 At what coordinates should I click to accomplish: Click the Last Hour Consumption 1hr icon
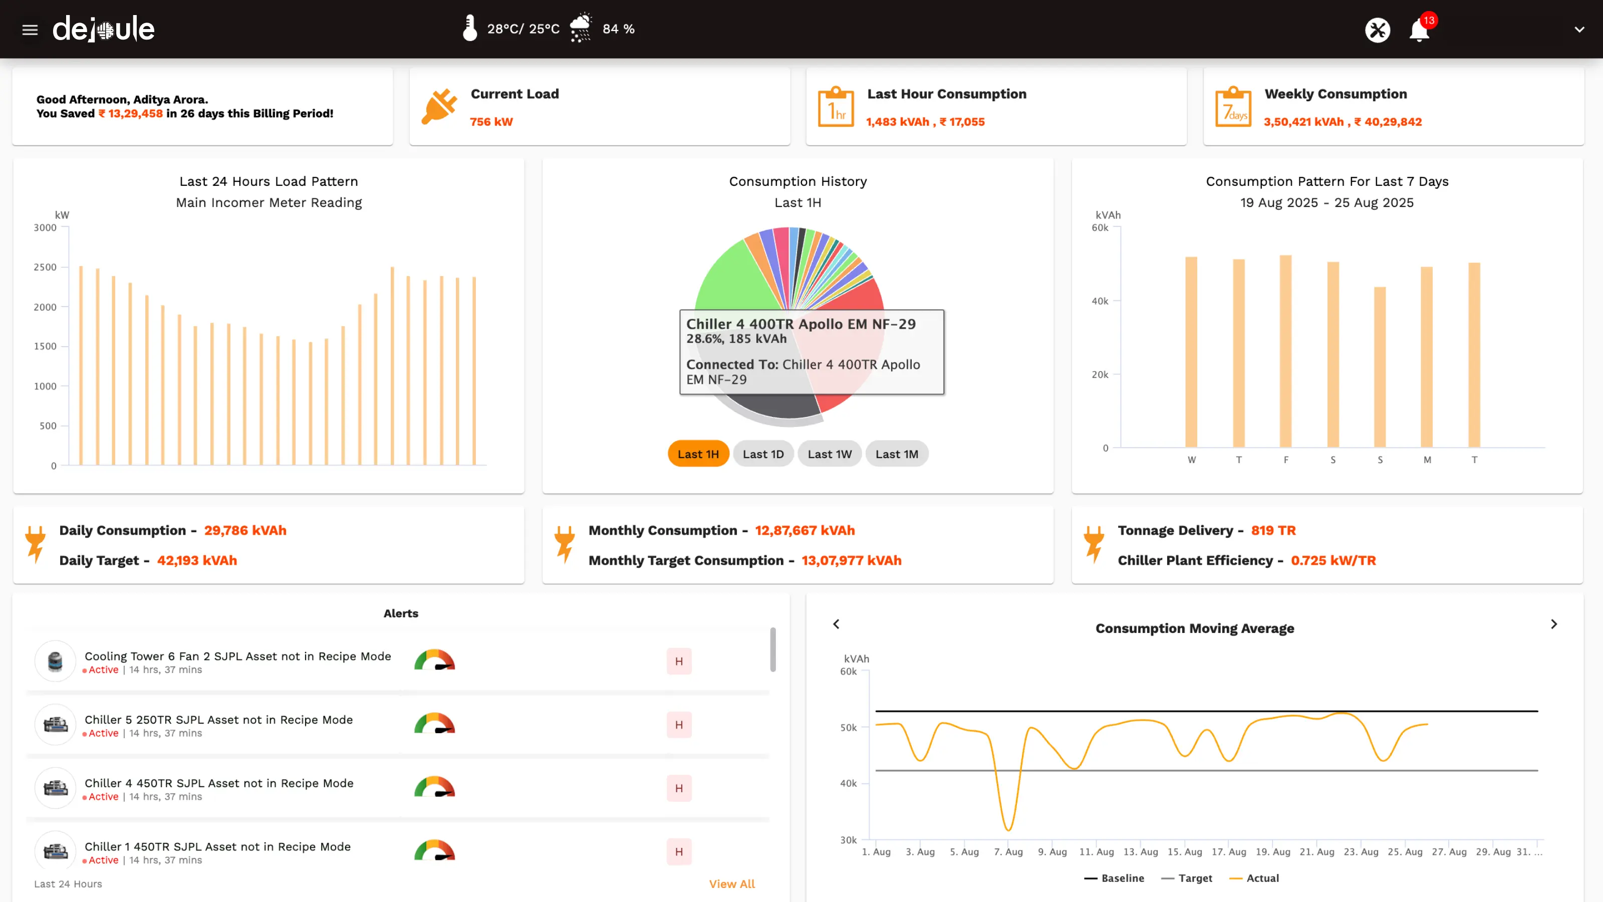[836, 107]
